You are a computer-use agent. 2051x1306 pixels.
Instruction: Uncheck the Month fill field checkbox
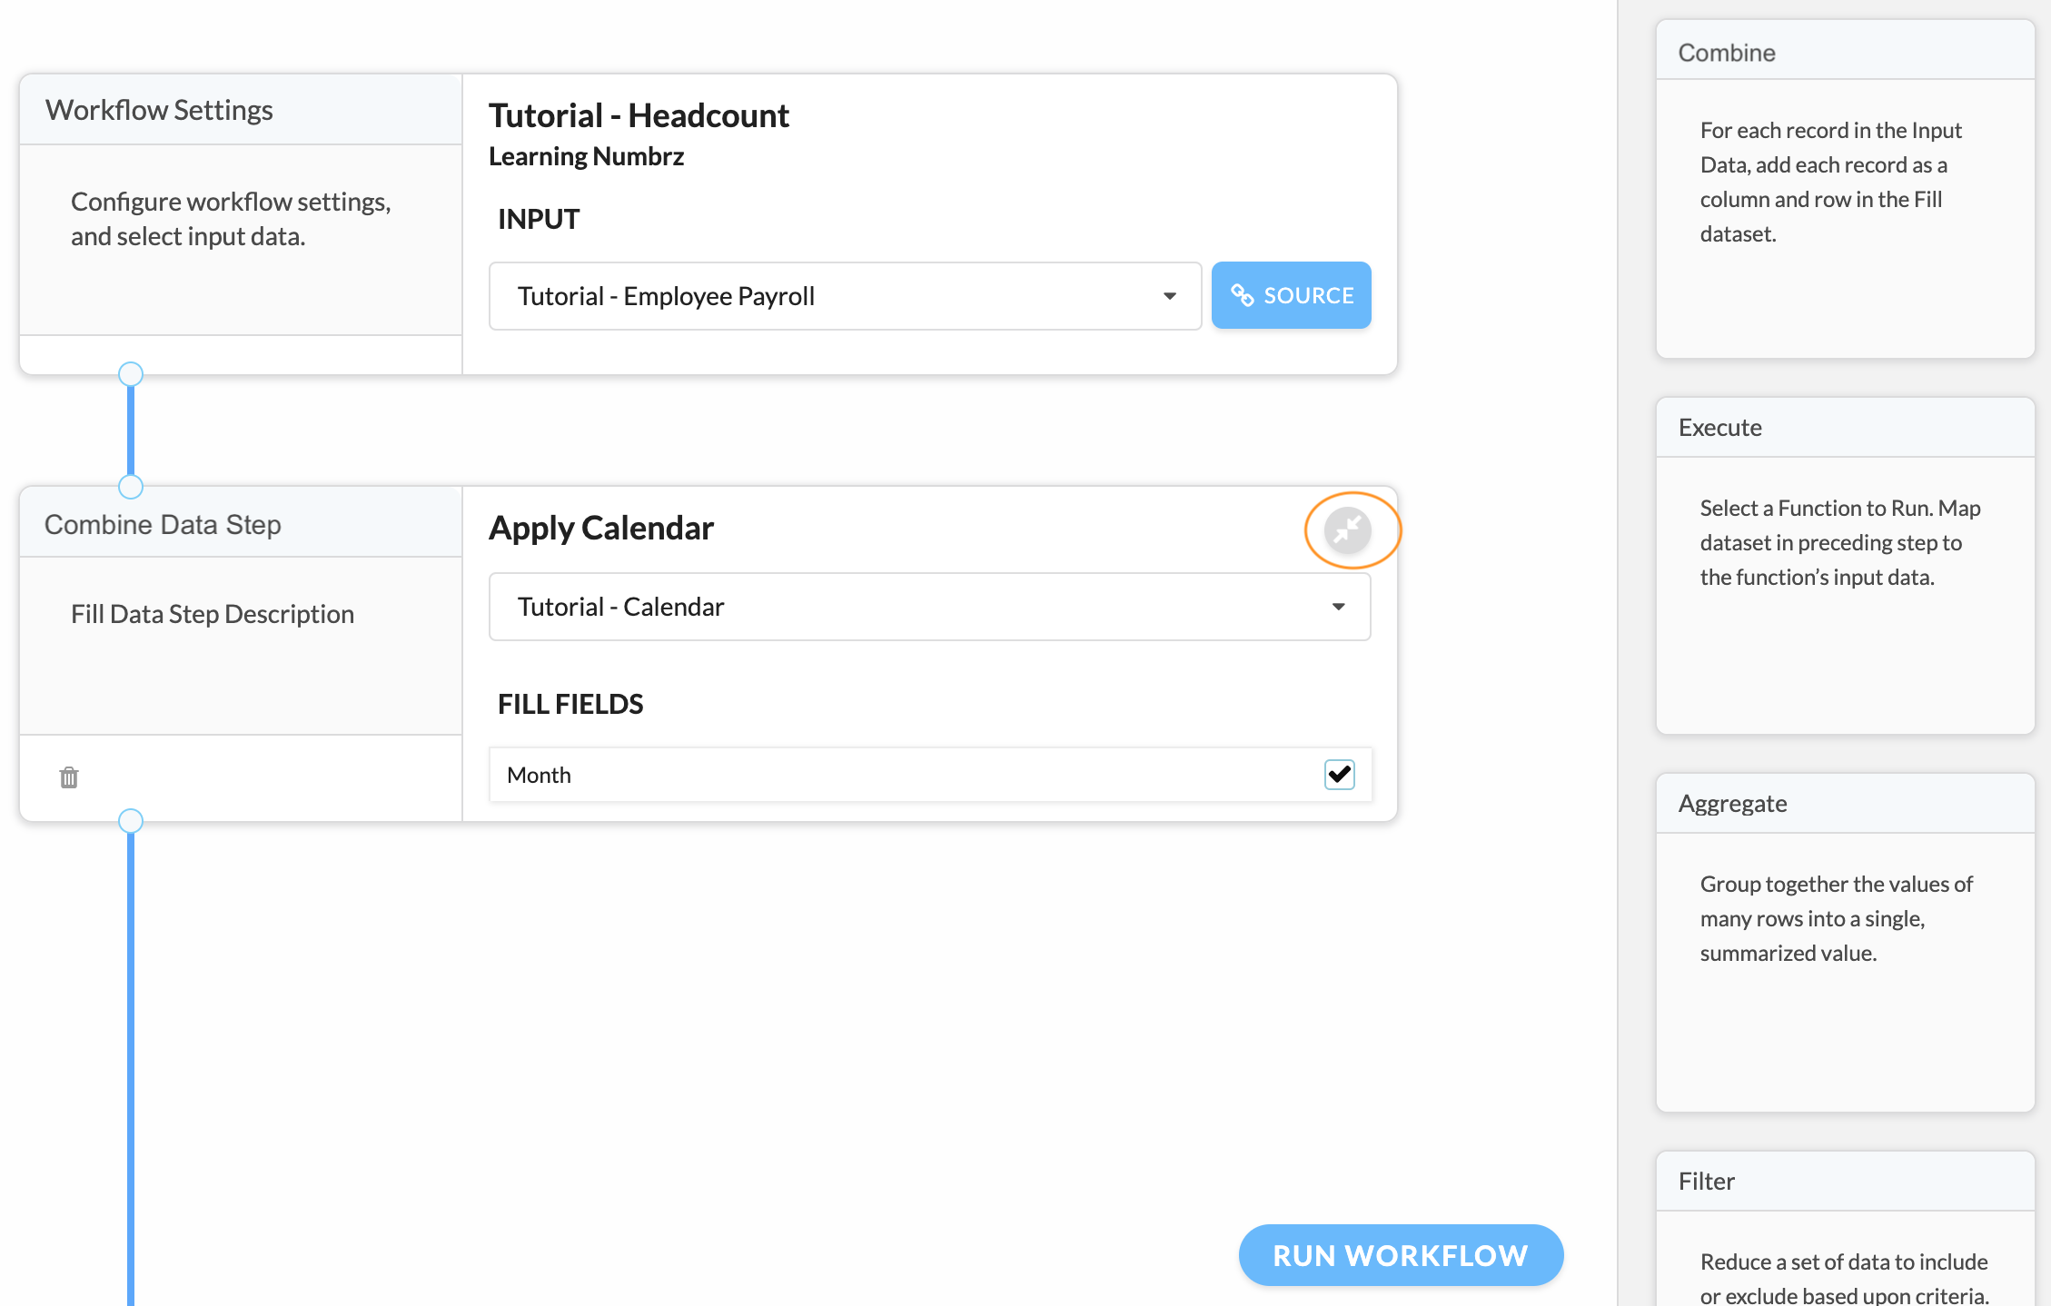pos(1339,775)
